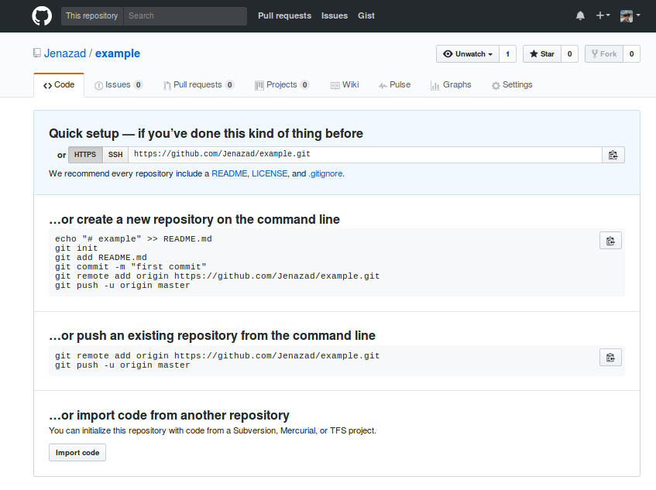Switch to the repository Issues tab
This screenshot has width=656, height=490.
[118, 85]
